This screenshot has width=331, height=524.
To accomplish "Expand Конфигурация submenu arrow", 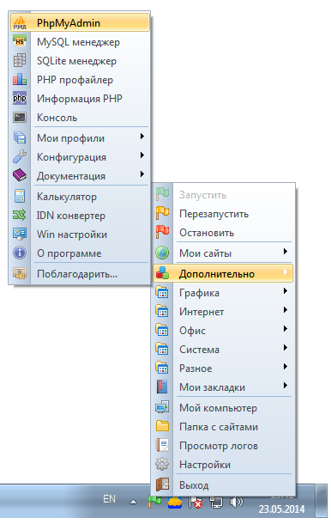I will click(142, 155).
